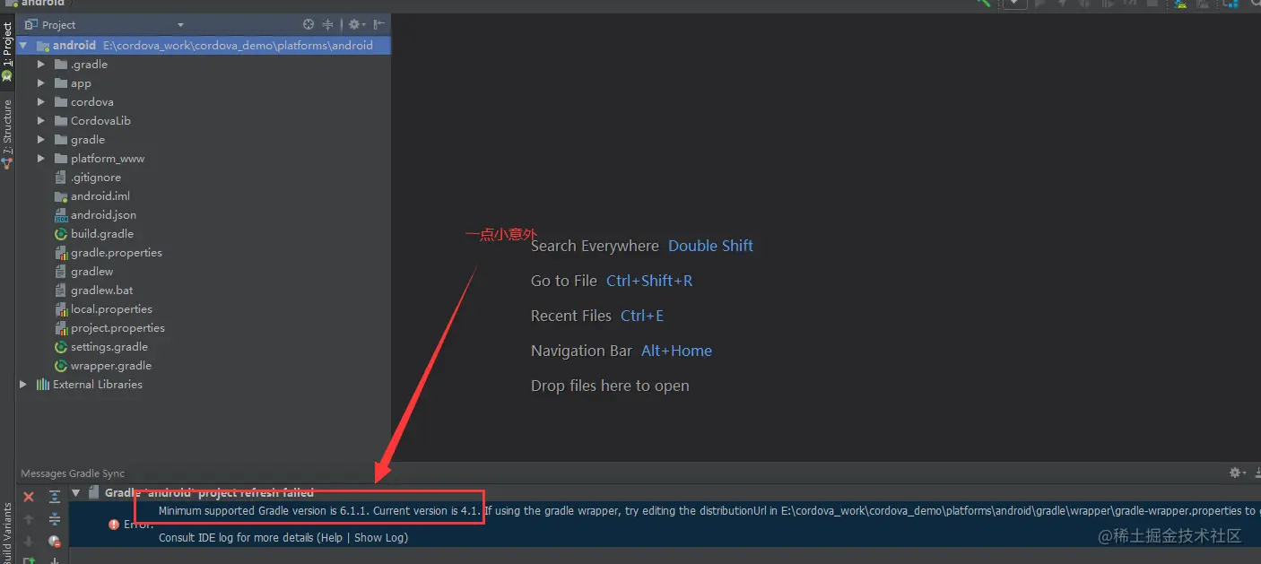Screen dimensions: 1261x564
Task: Click the gradle.properties file icon
Action: [x=61, y=253]
